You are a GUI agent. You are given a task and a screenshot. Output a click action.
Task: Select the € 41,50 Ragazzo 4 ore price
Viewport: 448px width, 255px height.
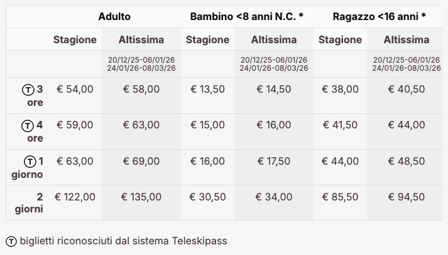[340, 125]
